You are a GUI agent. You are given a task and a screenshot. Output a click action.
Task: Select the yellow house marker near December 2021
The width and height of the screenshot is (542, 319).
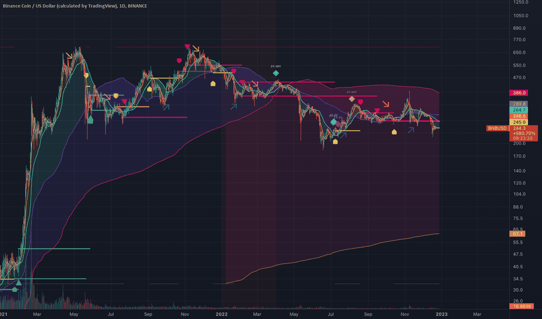[x=213, y=84]
